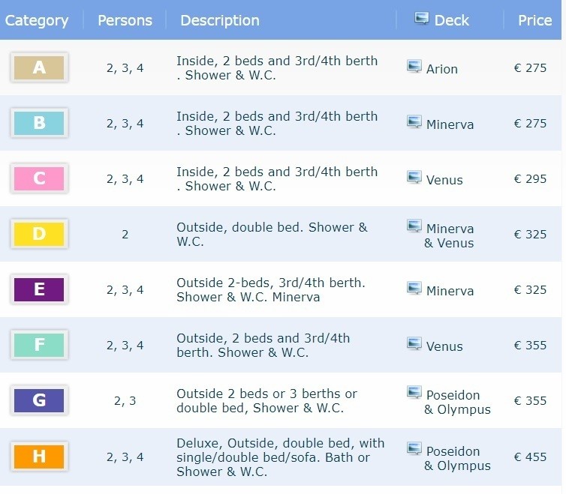Click the deck icon beside Venus in row C

click(414, 177)
